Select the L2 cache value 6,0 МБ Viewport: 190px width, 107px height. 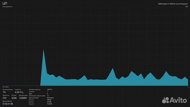tap(49, 102)
